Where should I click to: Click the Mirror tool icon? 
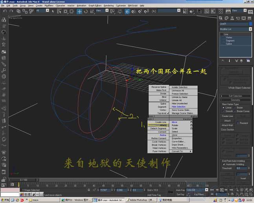185,11
